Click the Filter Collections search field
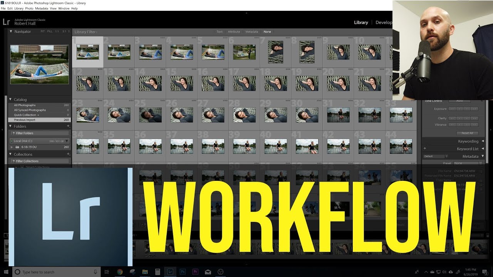The height and width of the screenshot is (277, 493). (x=40, y=161)
